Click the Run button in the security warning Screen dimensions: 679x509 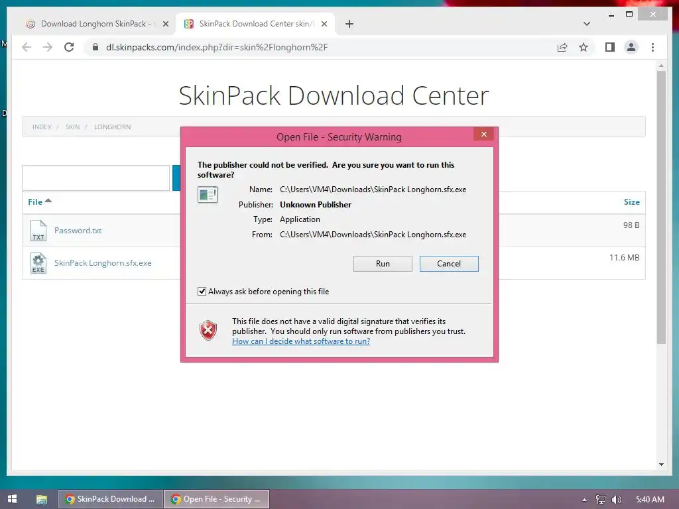pyautogui.click(x=383, y=264)
